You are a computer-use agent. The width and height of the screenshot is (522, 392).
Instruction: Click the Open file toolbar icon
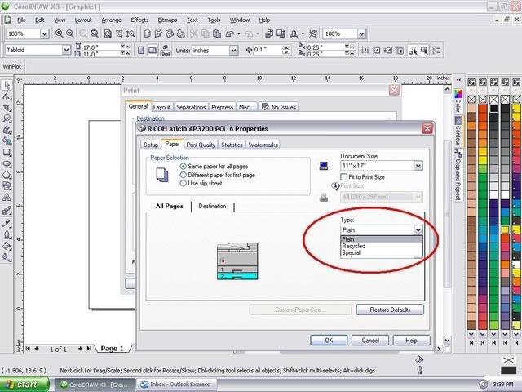tap(158, 33)
